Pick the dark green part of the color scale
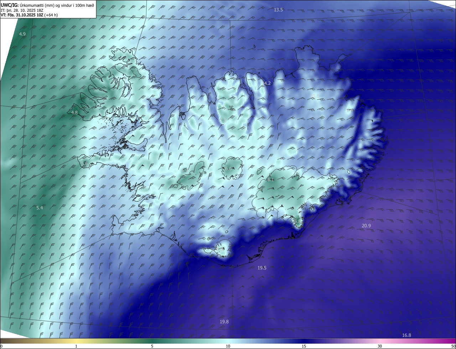Screen dimensions: 456x349 152,341
